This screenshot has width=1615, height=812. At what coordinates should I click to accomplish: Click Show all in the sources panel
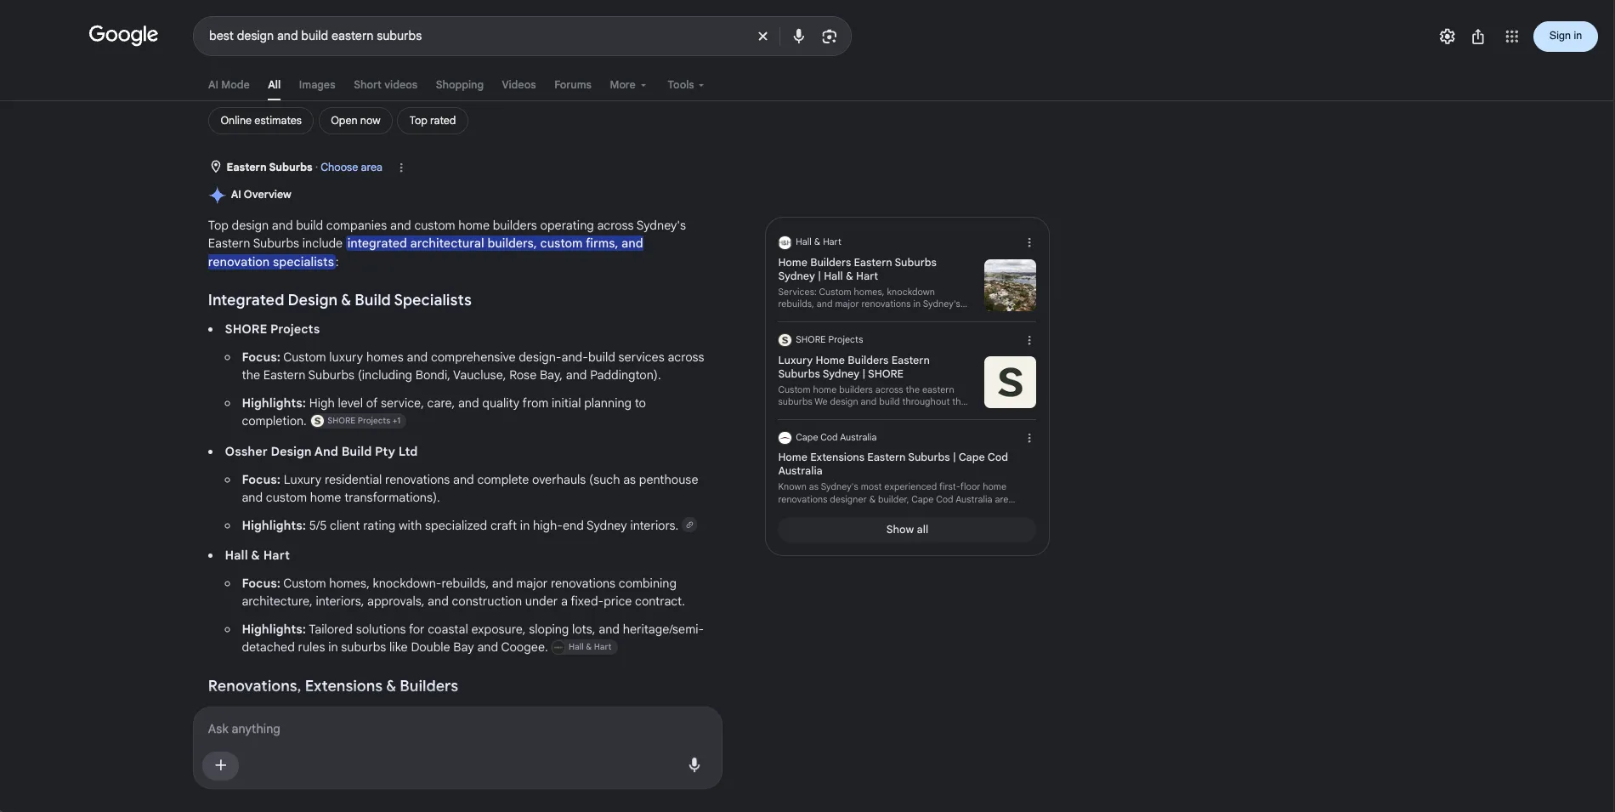coord(907,530)
